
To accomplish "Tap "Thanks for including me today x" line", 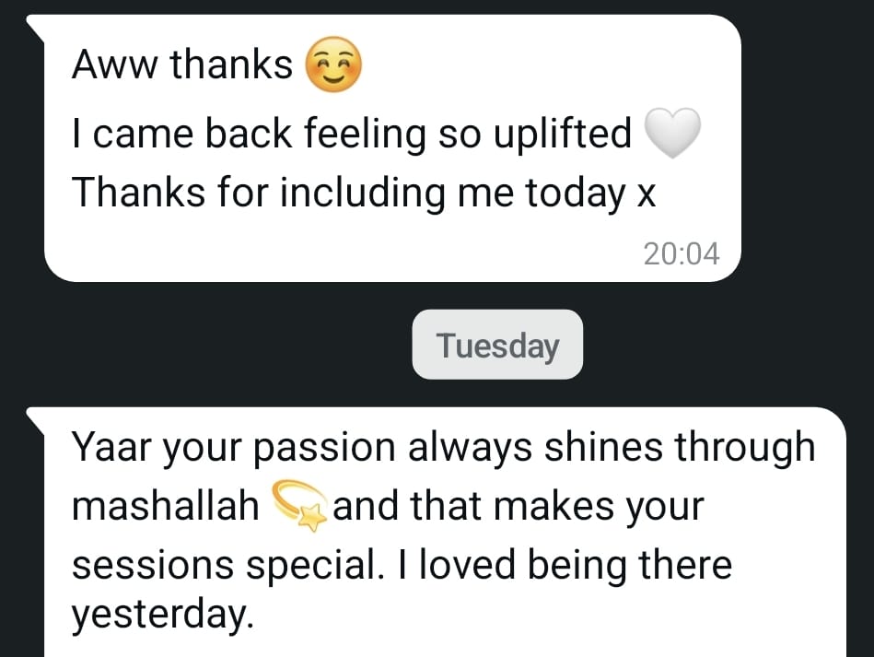I will [x=363, y=193].
